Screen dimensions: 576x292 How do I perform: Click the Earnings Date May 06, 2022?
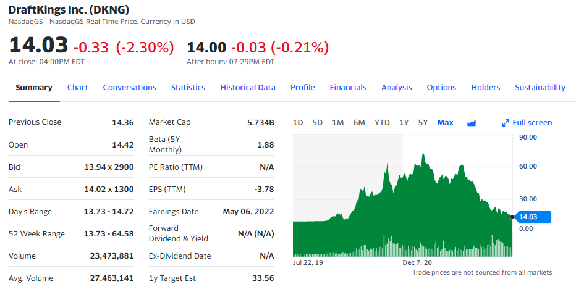point(248,212)
